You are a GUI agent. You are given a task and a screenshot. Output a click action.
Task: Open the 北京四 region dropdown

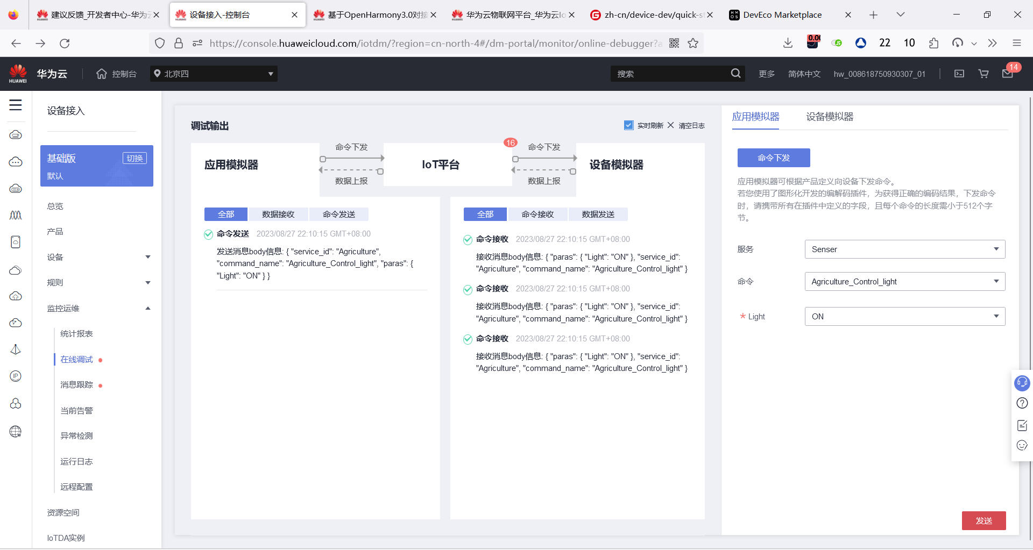click(x=214, y=74)
